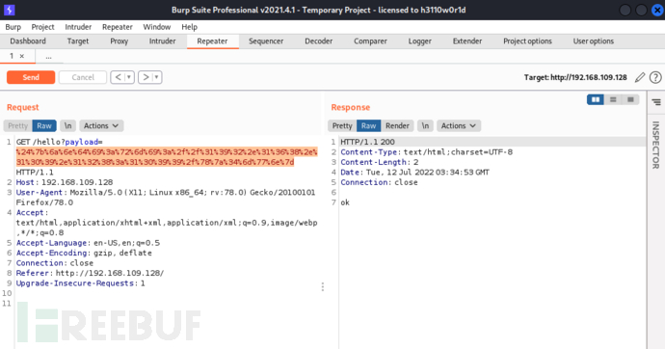The width and height of the screenshot is (665, 349).
Task: Open forward history dropdown arrow
Action: [156, 77]
